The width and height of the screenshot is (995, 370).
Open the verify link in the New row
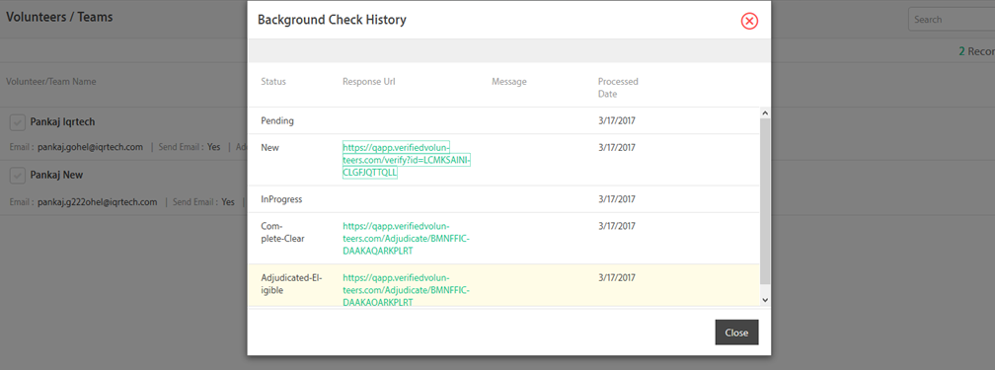pyautogui.click(x=406, y=159)
